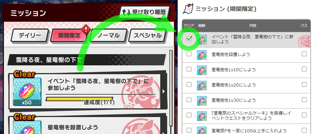Switch to the デイリー tab

[30, 36]
